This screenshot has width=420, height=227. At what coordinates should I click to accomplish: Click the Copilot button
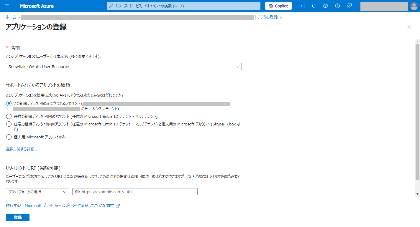(278, 6)
